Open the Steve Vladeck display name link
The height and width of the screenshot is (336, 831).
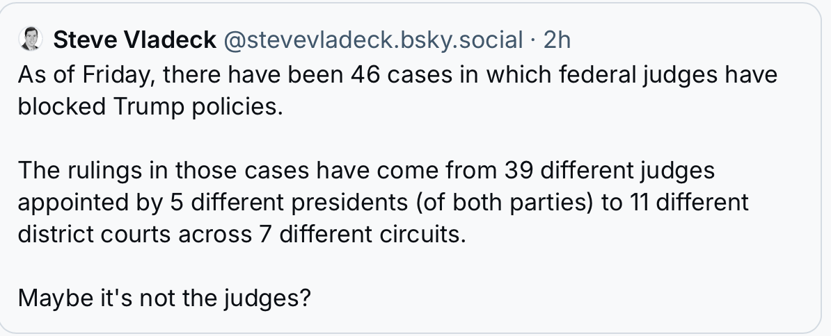(134, 40)
